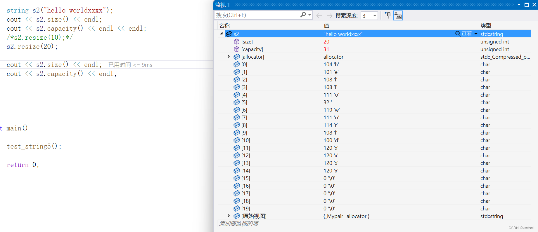Click the [原始视图] row icon

tap(237, 216)
